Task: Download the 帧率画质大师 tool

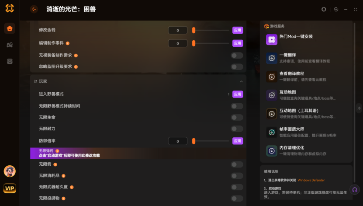Action: click(x=272, y=133)
